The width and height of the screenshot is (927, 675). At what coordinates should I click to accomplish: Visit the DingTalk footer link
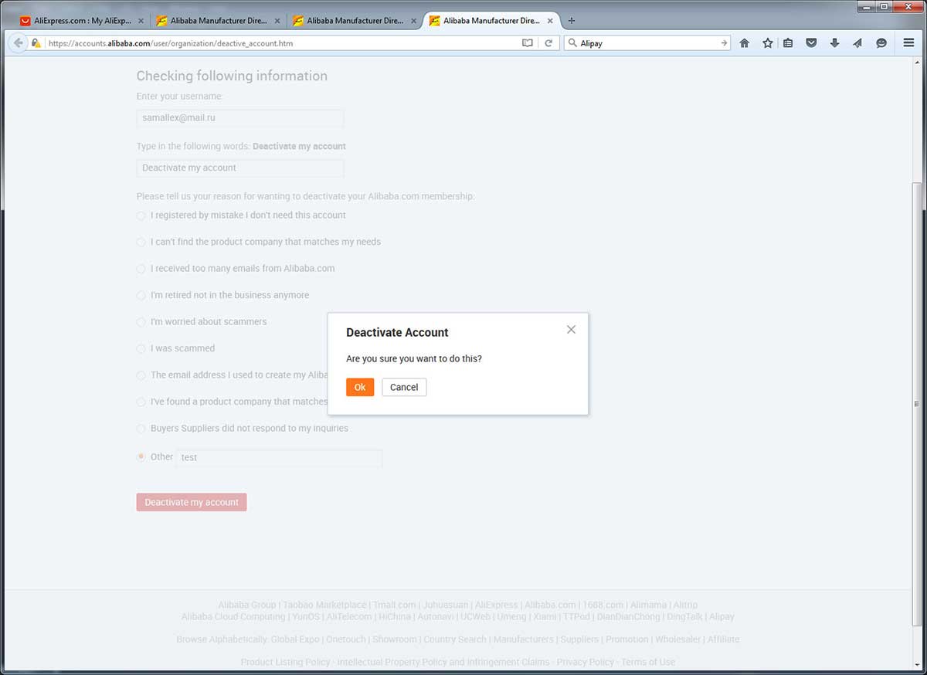pos(685,616)
